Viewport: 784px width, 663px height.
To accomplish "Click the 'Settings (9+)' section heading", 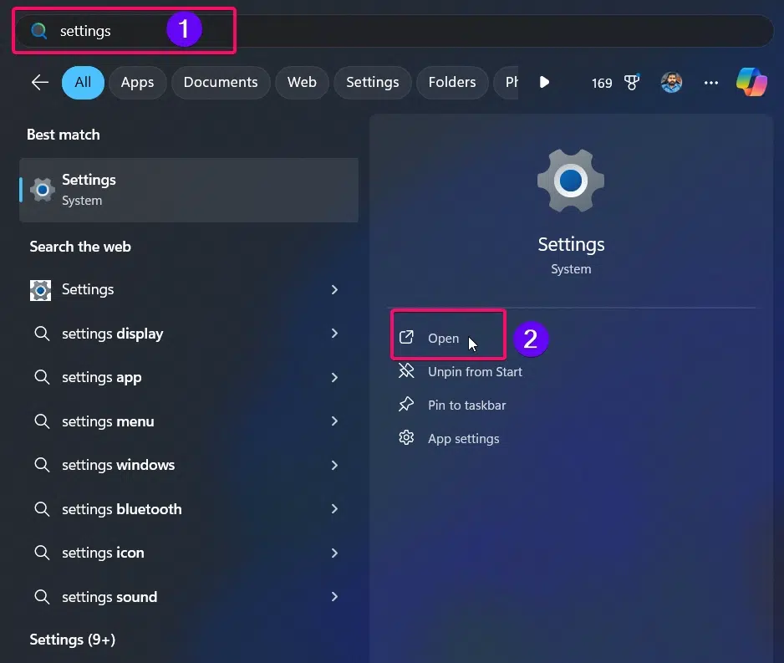I will (73, 640).
